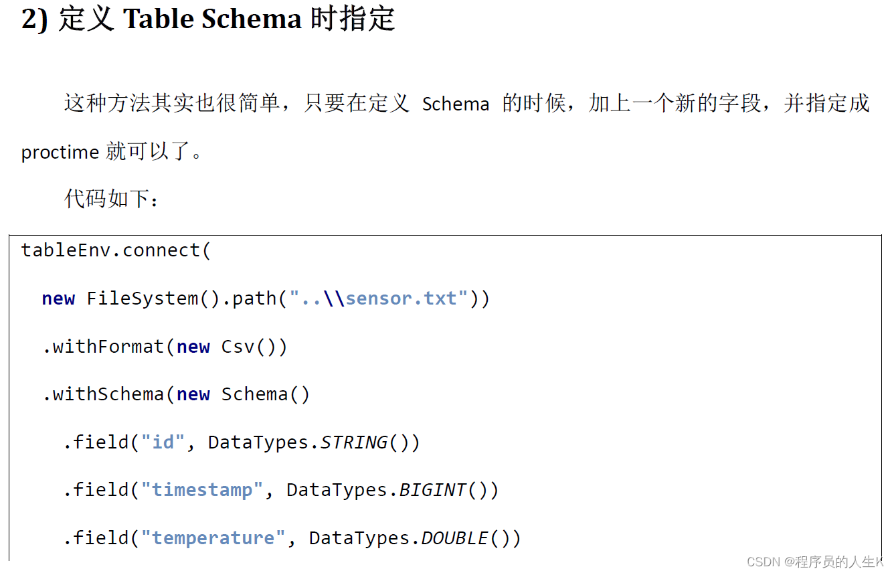The image size is (894, 575).
Task: Click the "tableEnv.connect(" code line
Action: click(116, 250)
